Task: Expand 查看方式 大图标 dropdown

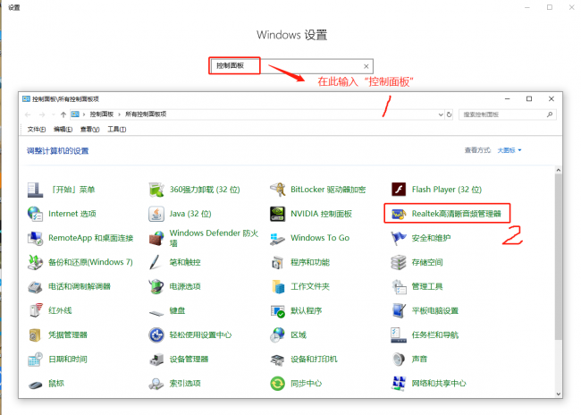Action: pyautogui.click(x=509, y=150)
